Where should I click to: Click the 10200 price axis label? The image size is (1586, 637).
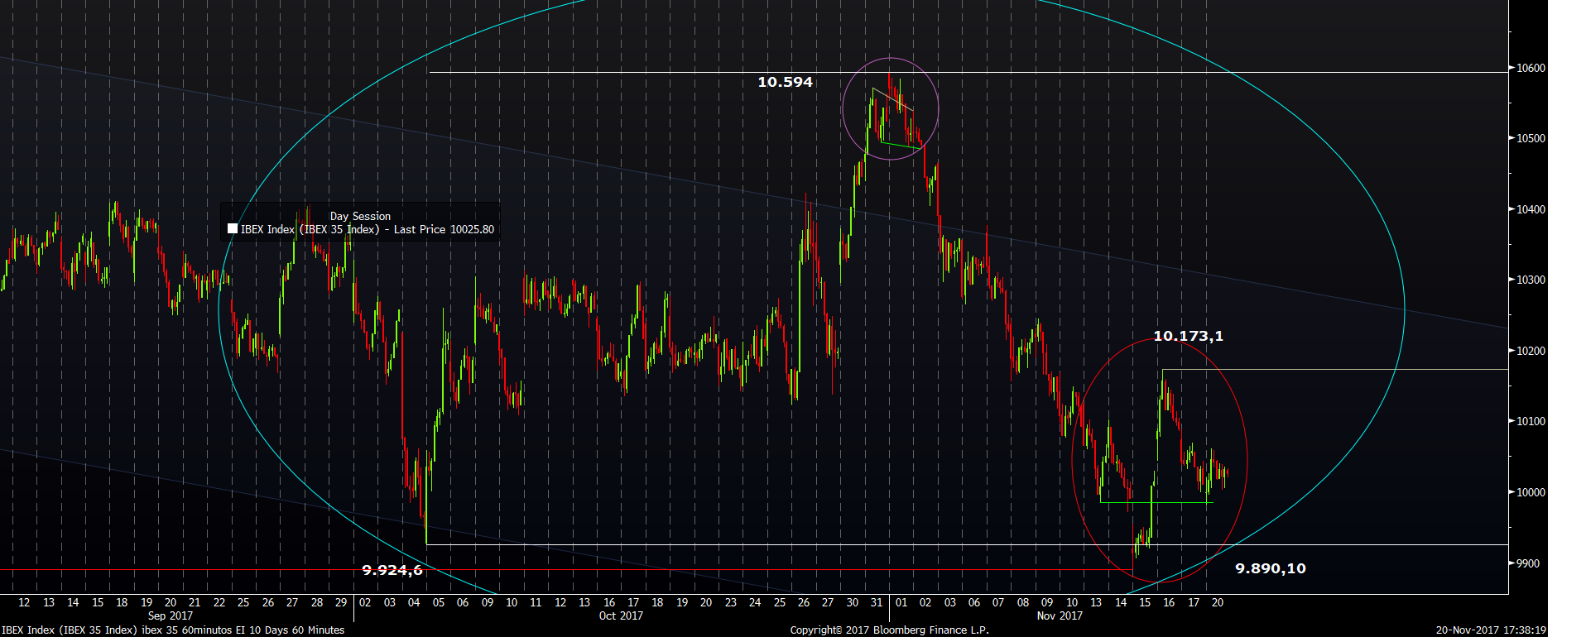pos(1531,351)
